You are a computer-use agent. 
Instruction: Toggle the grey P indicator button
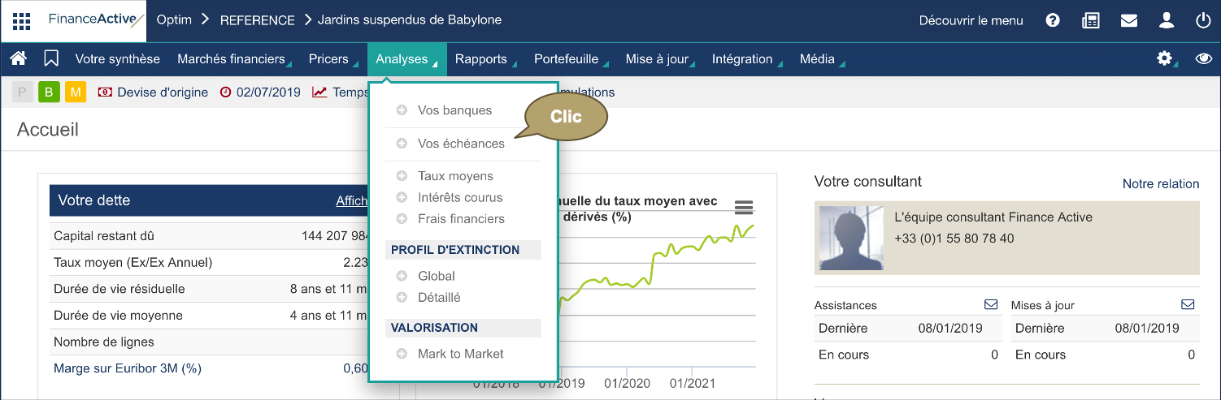[x=22, y=92]
